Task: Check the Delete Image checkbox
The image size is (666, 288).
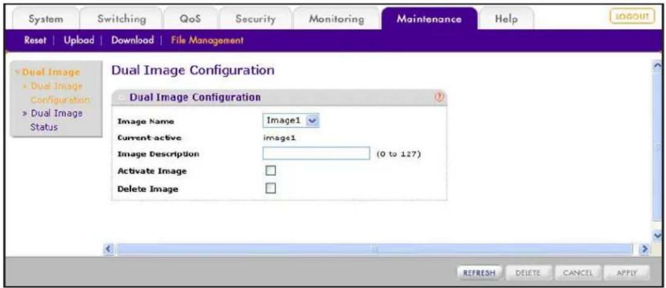Action: [x=271, y=188]
